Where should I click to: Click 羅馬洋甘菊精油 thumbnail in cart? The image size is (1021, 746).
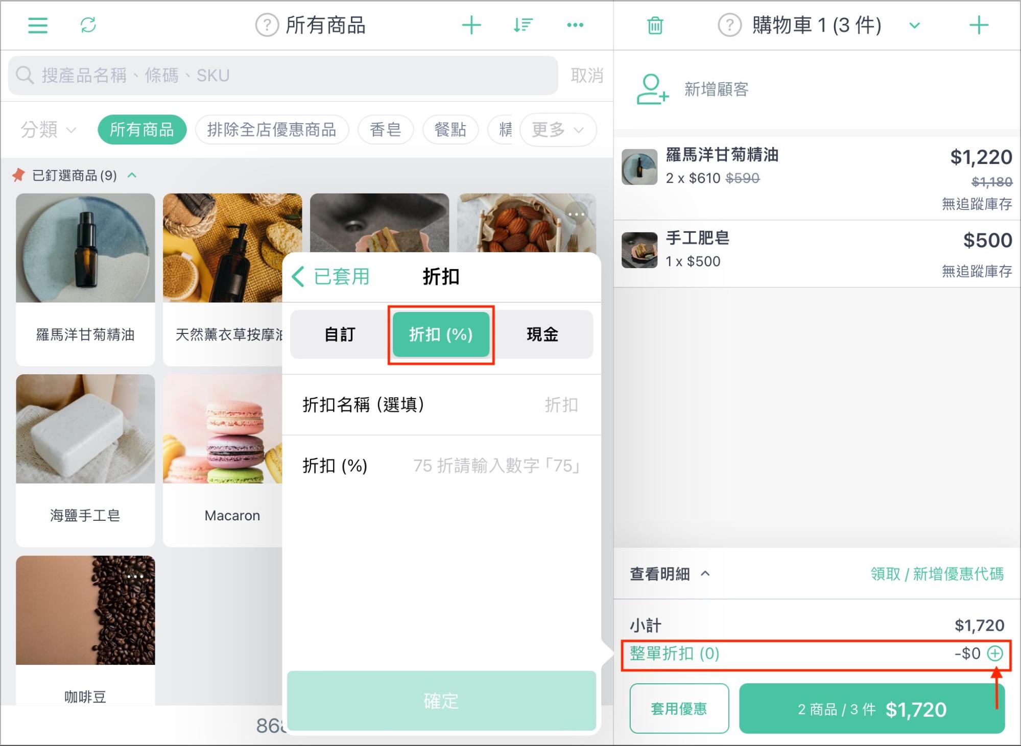[x=639, y=167]
